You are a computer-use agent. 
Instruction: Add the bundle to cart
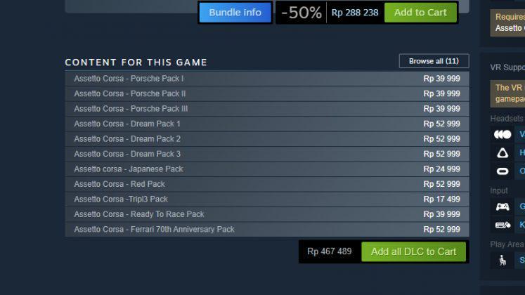tap(420, 13)
